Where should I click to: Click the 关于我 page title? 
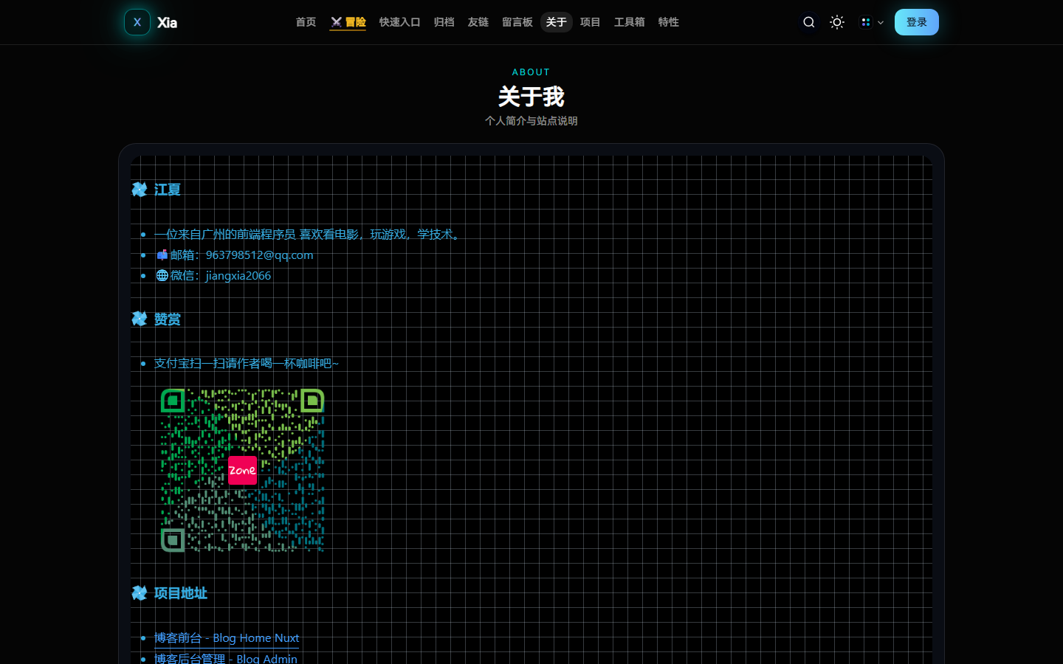(x=531, y=96)
